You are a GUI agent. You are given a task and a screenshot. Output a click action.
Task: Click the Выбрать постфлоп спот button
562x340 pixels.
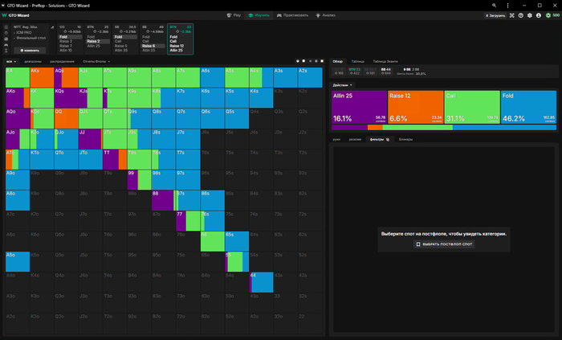tap(444, 244)
